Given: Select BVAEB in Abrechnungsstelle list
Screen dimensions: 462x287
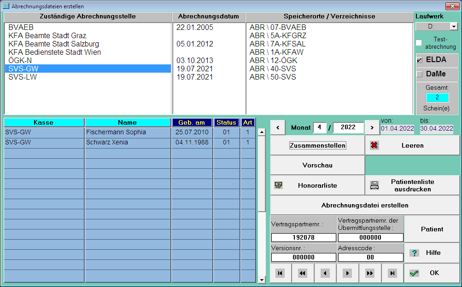Looking at the screenshot, I should (x=88, y=27).
